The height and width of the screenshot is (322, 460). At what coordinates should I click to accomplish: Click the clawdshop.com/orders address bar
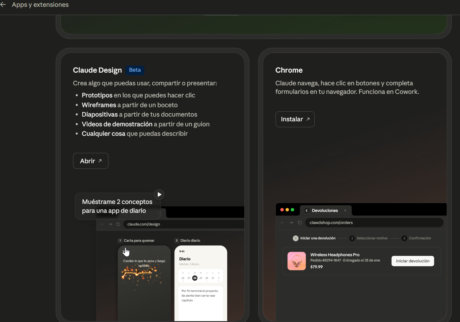[x=374, y=223]
